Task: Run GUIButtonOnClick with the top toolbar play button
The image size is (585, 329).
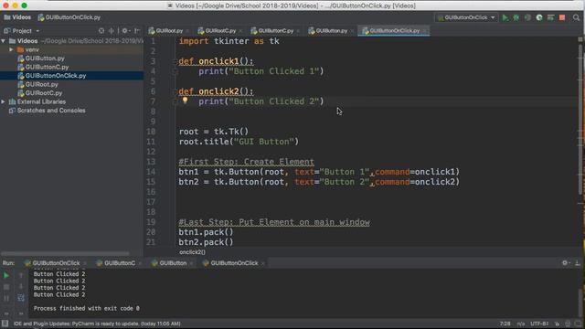Action: (x=505, y=17)
